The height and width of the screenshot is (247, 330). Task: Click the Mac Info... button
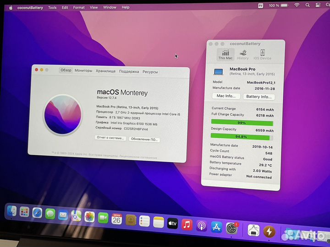tap(226, 96)
